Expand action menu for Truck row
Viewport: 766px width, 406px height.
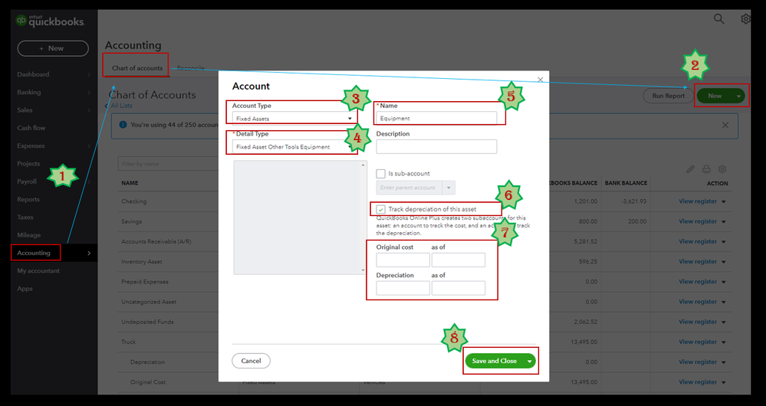coord(724,342)
